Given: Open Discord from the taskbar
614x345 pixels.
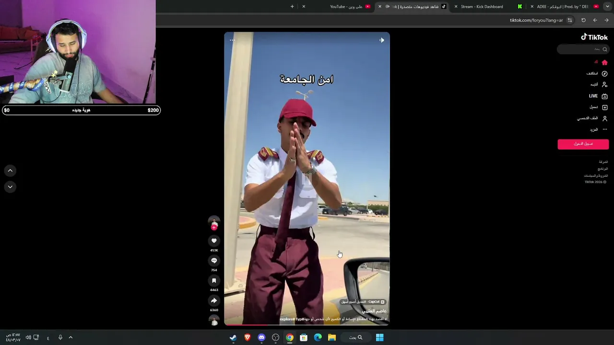Looking at the screenshot, I should coord(261,337).
